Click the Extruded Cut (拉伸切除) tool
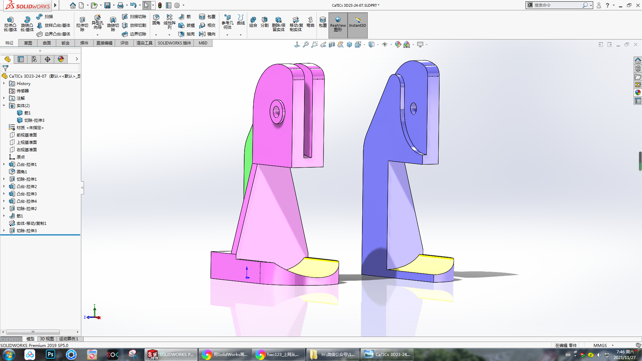 82,24
